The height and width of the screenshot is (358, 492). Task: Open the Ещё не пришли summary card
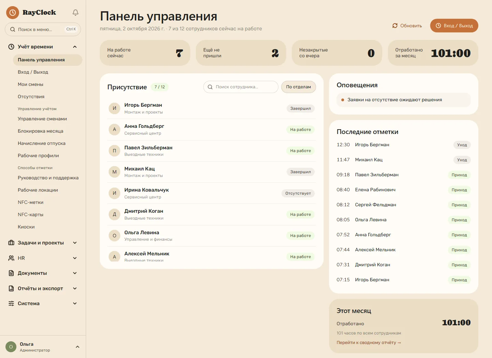[241, 53]
